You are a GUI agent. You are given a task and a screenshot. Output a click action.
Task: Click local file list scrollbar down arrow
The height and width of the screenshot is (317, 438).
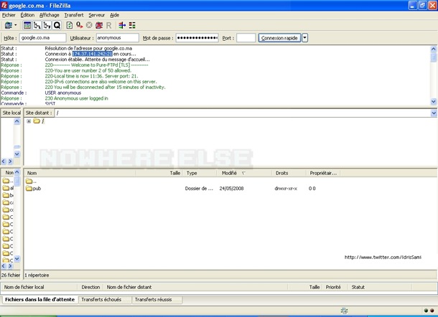pyautogui.click(x=17, y=259)
